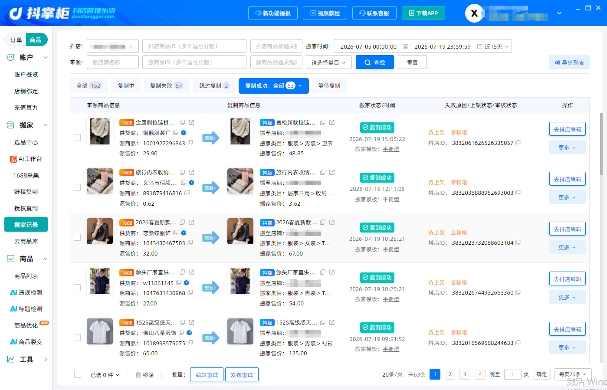Open the account avatar X icon

click(x=474, y=13)
